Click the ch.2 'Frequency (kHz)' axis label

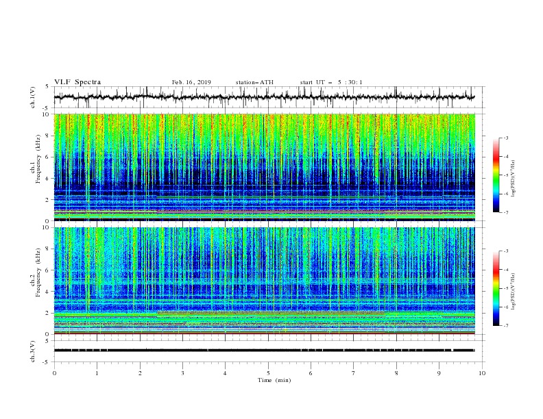pyautogui.click(x=38, y=272)
